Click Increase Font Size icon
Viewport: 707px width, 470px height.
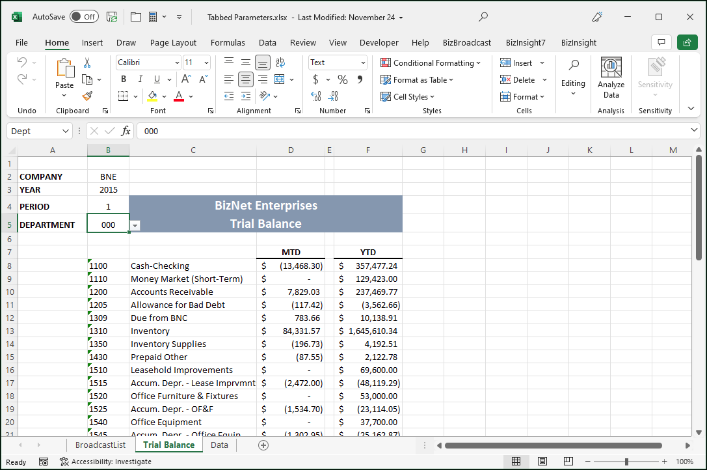tap(186, 79)
